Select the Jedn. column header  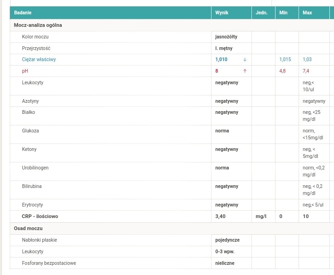(x=262, y=13)
